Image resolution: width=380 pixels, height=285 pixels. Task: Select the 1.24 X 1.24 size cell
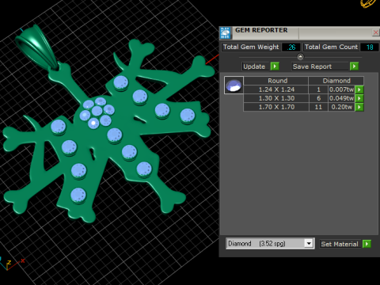[x=276, y=89]
